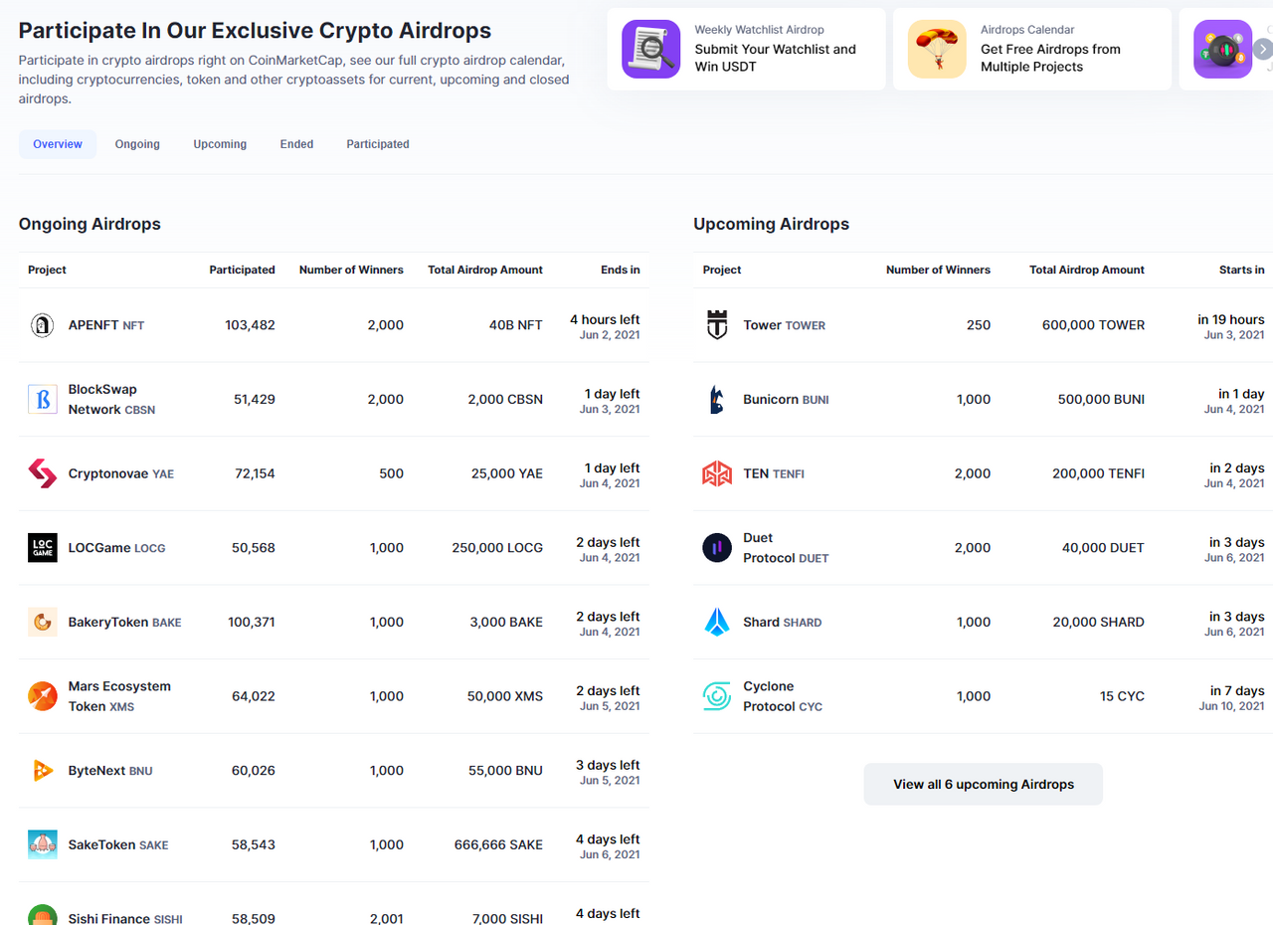The width and height of the screenshot is (1273, 925).
Task: Click Number of Winners header in Upcoming table
Action: pyautogui.click(x=939, y=270)
